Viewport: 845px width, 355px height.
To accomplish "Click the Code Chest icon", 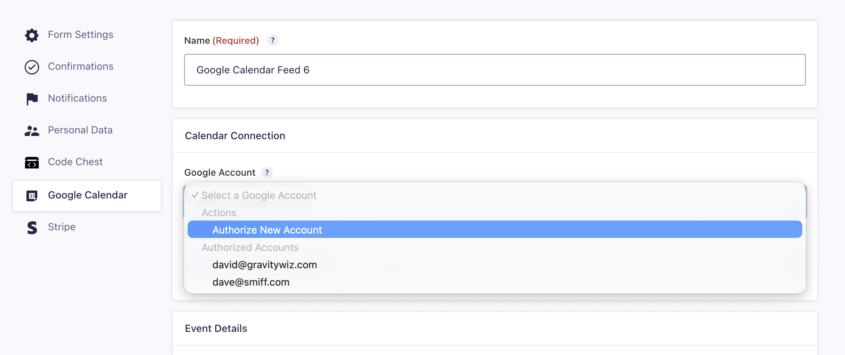I will (x=32, y=162).
